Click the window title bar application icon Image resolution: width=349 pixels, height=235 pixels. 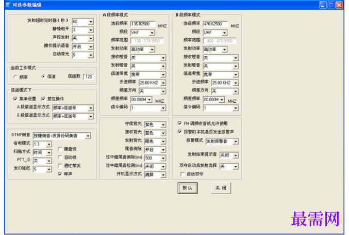[8, 5]
